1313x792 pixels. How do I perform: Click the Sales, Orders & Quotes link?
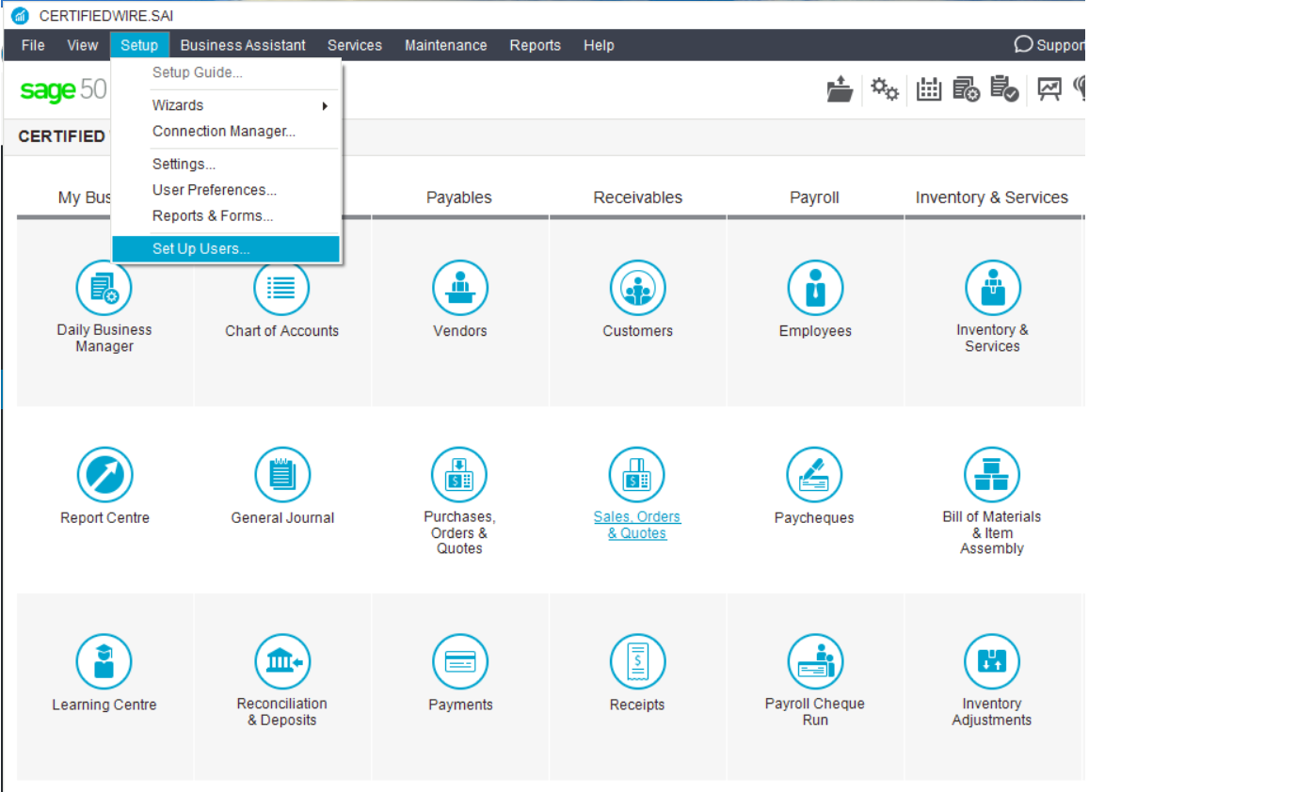(637, 525)
